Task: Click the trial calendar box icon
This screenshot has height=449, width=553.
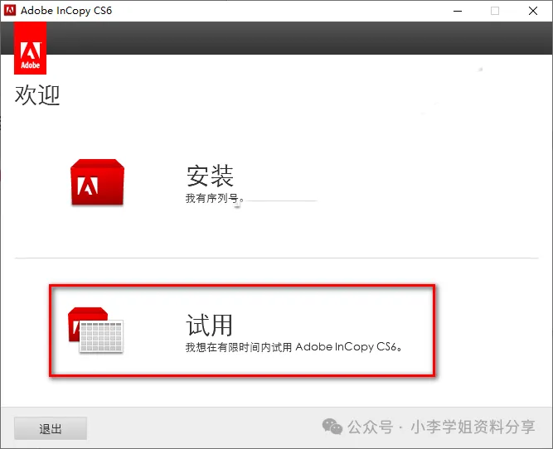Action: [95, 330]
